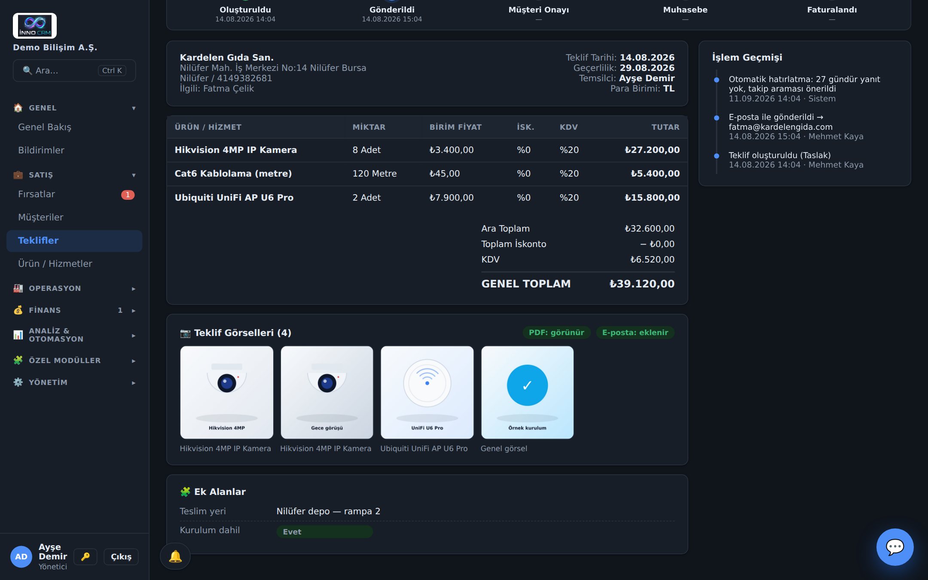Click the chart icon for ANALİZ & OTOMASYON

[18, 335]
